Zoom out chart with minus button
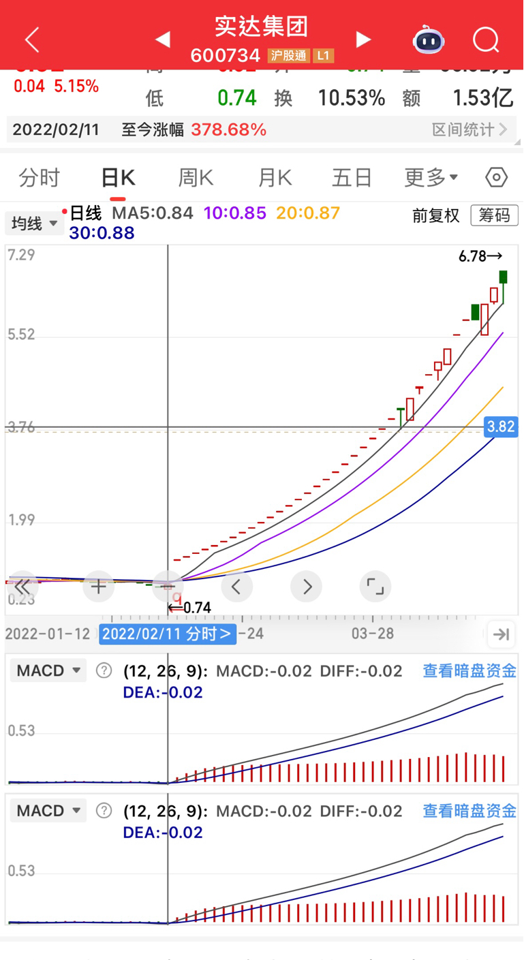Image resolution: width=524 pixels, height=960 pixels. (168, 587)
